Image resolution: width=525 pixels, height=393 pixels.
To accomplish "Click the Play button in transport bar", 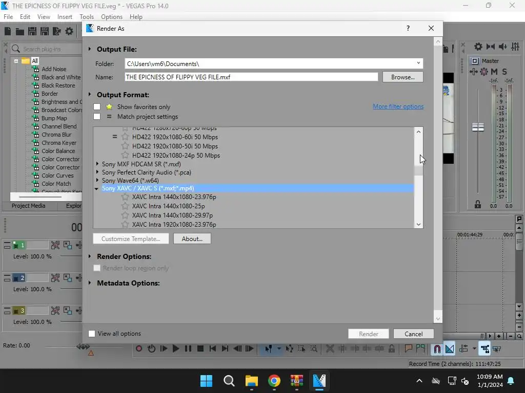I will coord(175,348).
